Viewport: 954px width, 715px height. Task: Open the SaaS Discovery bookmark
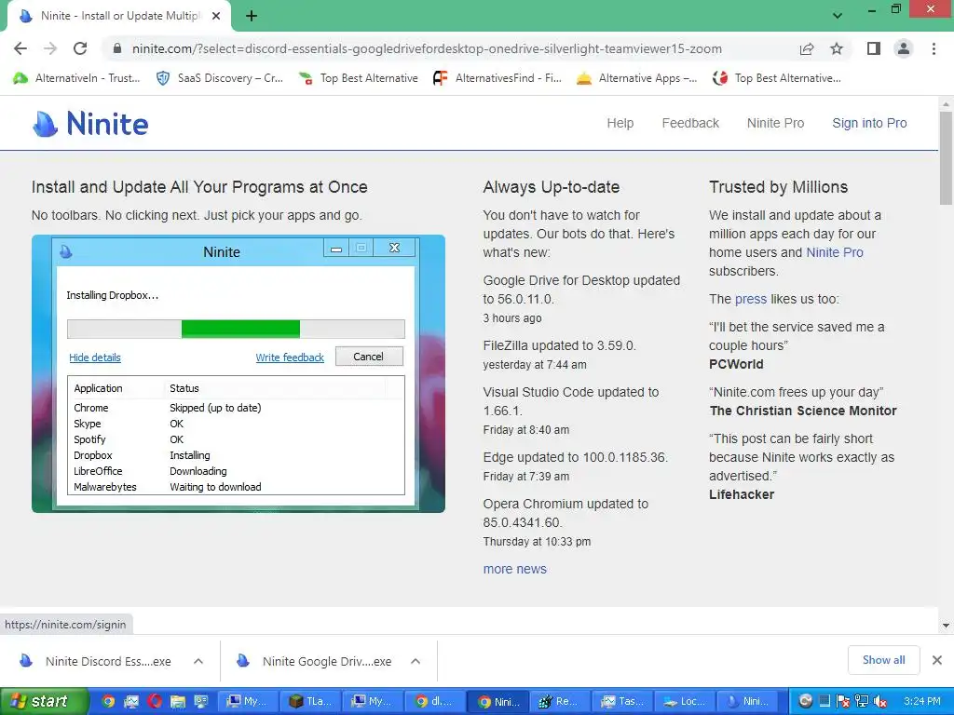point(220,78)
